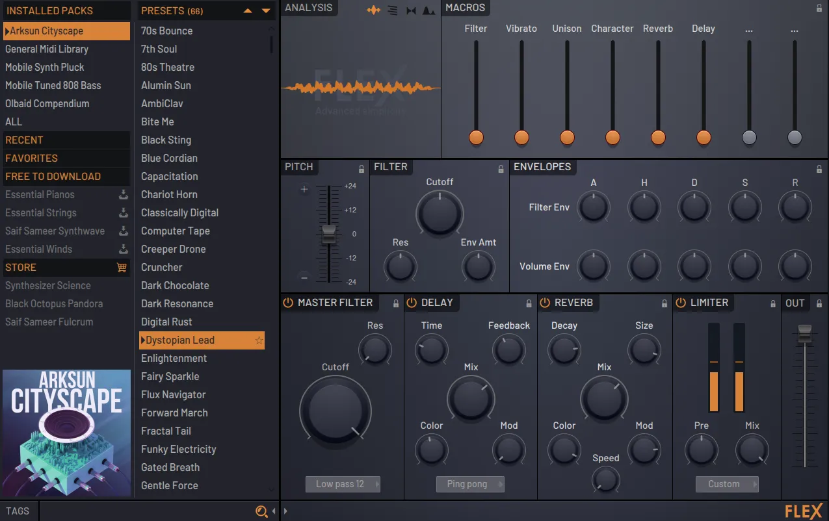Viewport: 829px width, 521px height.
Task: Select the stereo analysis view icon
Action: (411, 10)
